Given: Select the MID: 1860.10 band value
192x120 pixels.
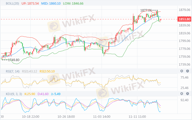Looking at the screenshot, I should click(x=52, y=4).
